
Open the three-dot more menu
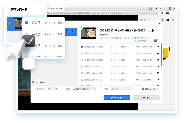[x=173, y=13]
